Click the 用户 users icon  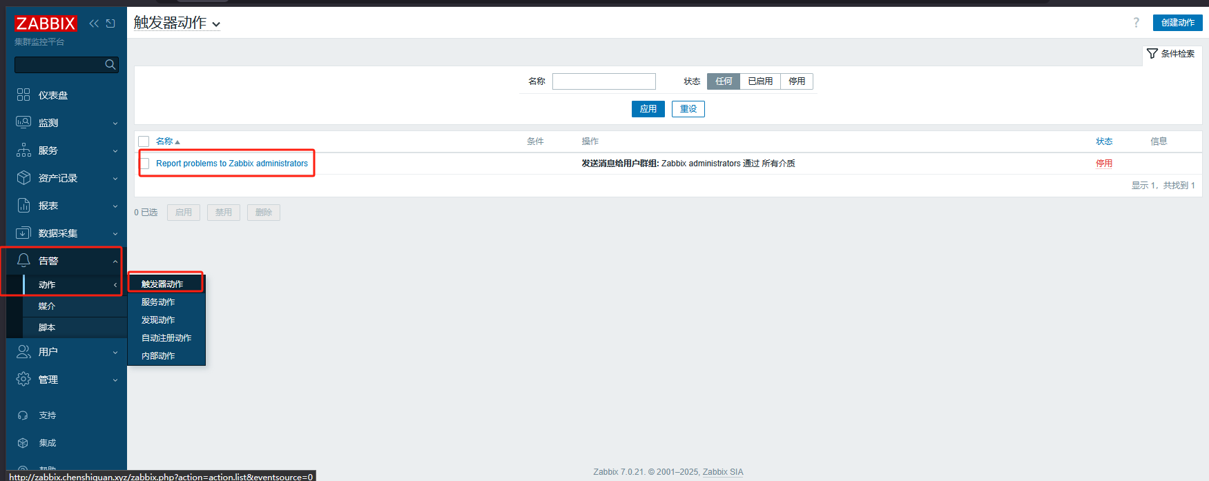[x=23, y=351]
